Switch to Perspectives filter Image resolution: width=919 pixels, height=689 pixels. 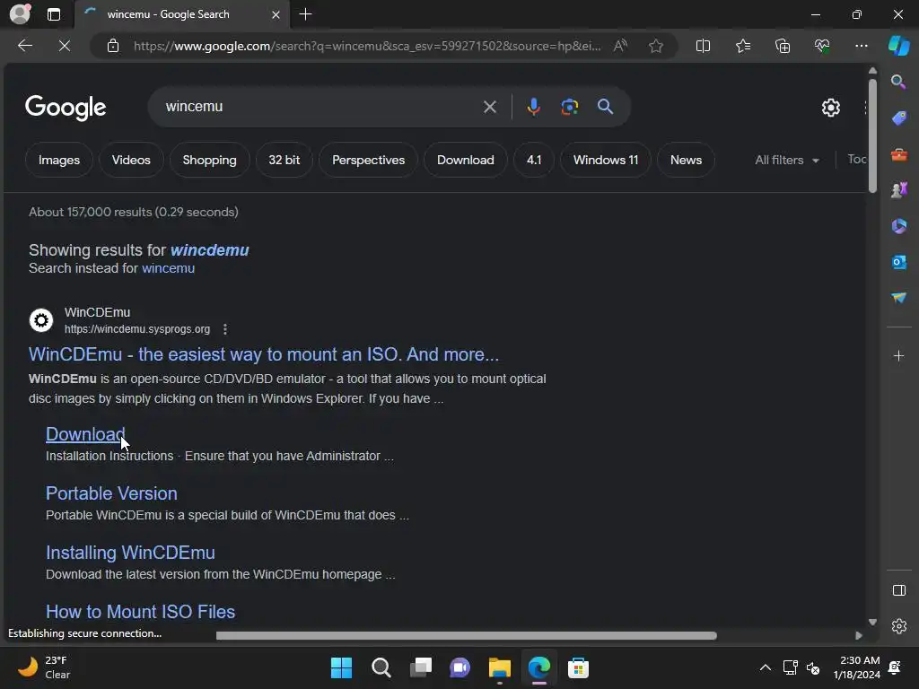(368, 160)
